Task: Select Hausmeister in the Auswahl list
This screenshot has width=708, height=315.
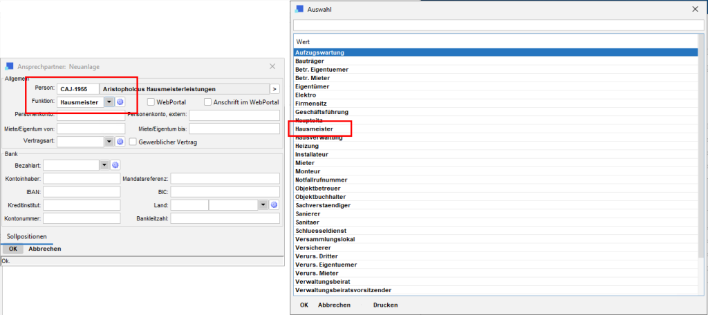Action: (314, 129)
